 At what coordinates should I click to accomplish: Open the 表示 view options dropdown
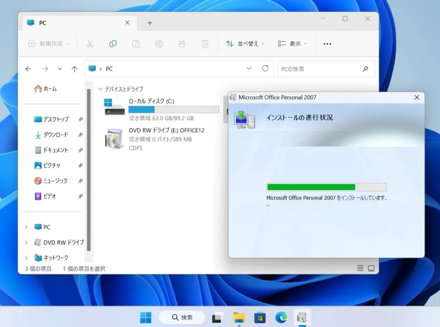[292, 43]
